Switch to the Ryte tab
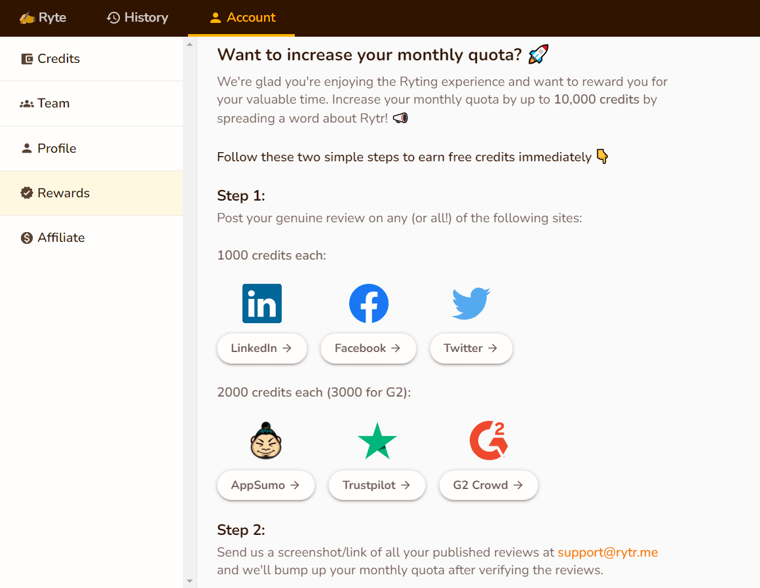 pyautogui.click(x=43, y=18)
